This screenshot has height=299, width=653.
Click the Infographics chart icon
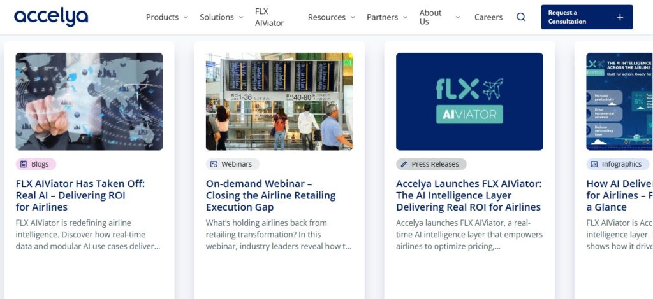pyautogui.click(x=594, y=164)
